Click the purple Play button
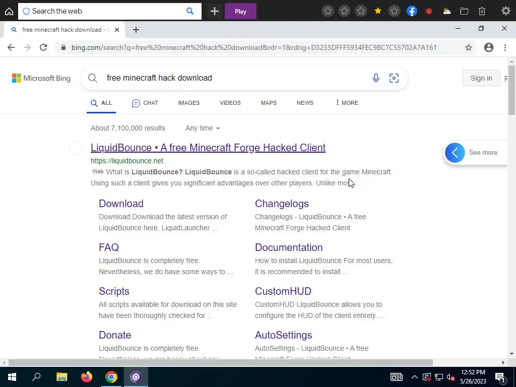 240,11
